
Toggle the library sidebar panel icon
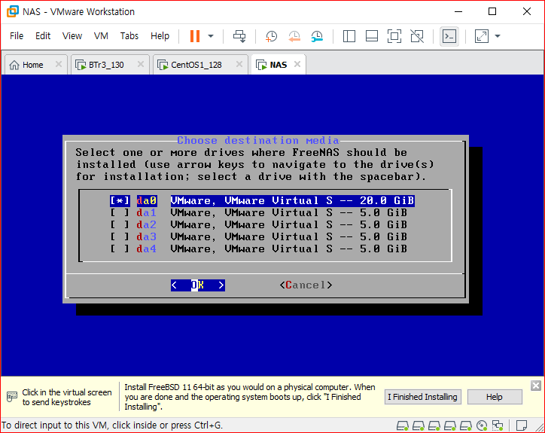tap(349, 36)
